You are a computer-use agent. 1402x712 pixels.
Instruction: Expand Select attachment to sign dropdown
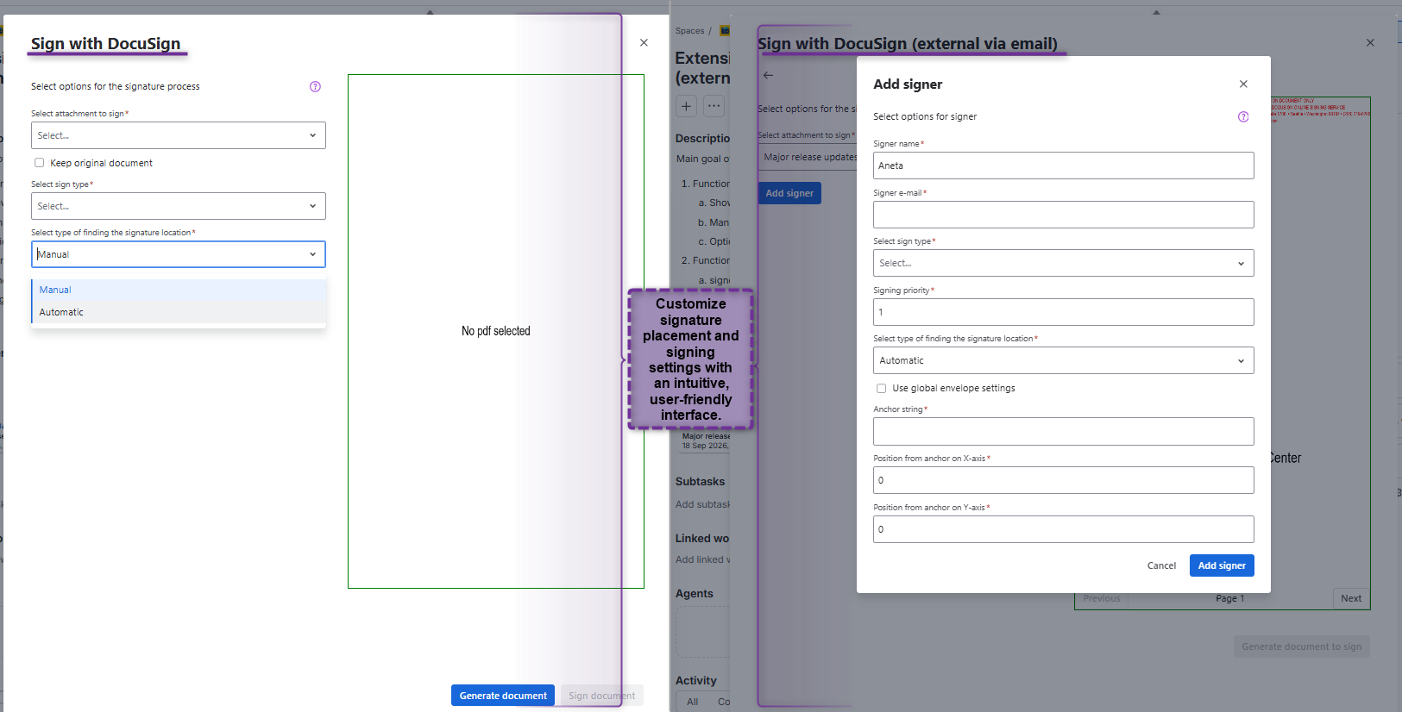click(x=179, y=135)
